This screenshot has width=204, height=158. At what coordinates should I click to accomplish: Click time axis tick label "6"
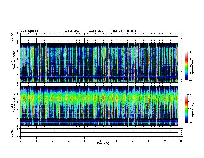[117, 141]
